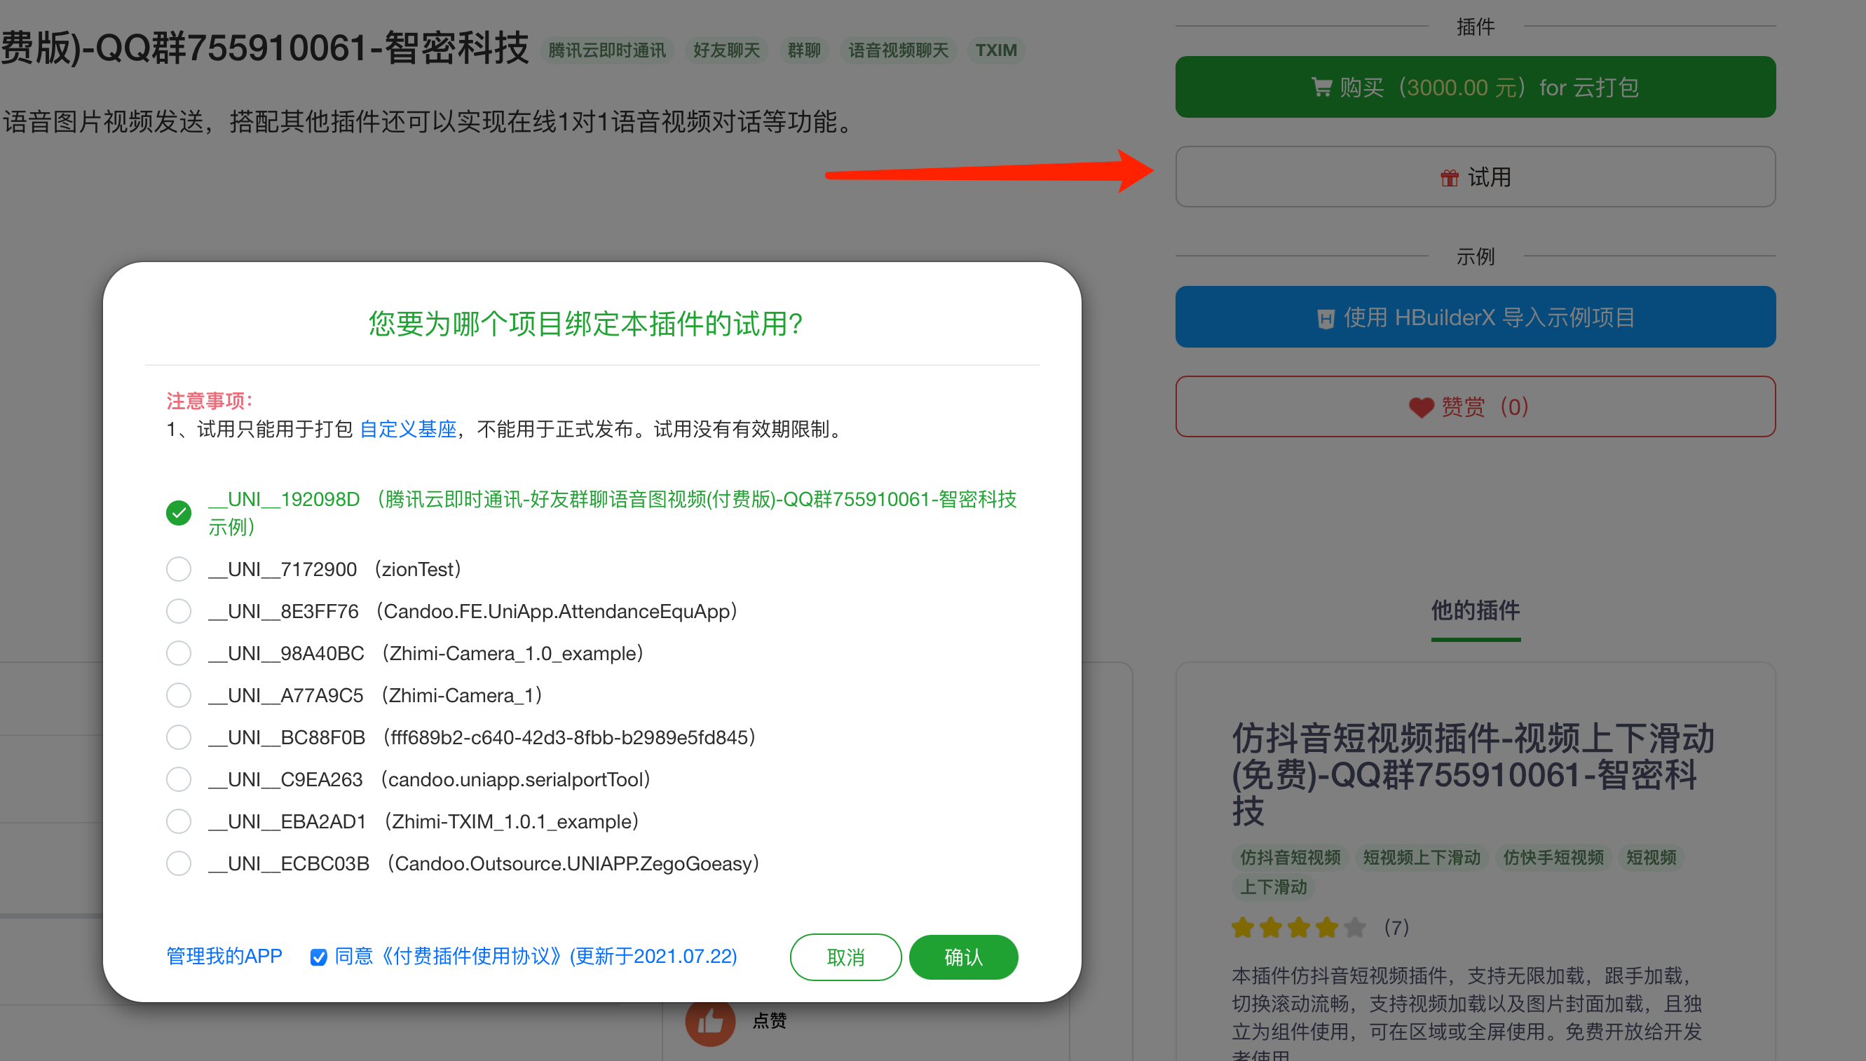Choose the __UNI__ECBC03B ZegoGoeasy radio option

179,863
